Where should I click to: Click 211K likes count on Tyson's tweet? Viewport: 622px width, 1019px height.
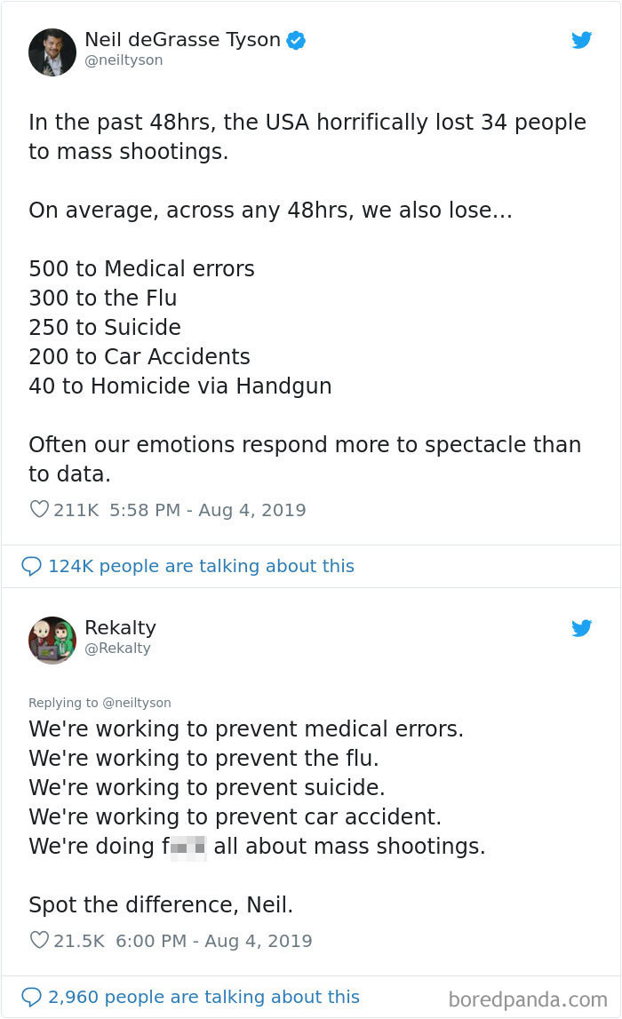click(76, 510)
